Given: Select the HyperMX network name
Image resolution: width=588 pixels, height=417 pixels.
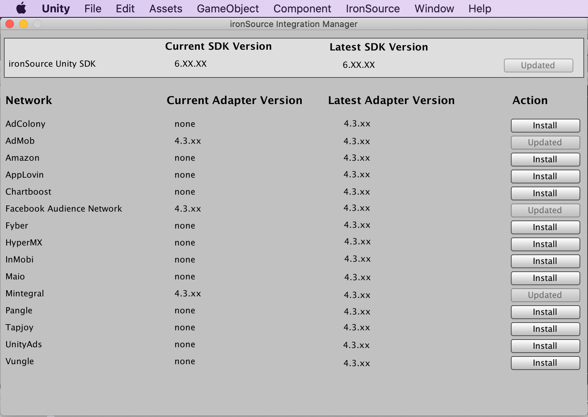Looking at the screenshot, I should (x=24, y=243).
